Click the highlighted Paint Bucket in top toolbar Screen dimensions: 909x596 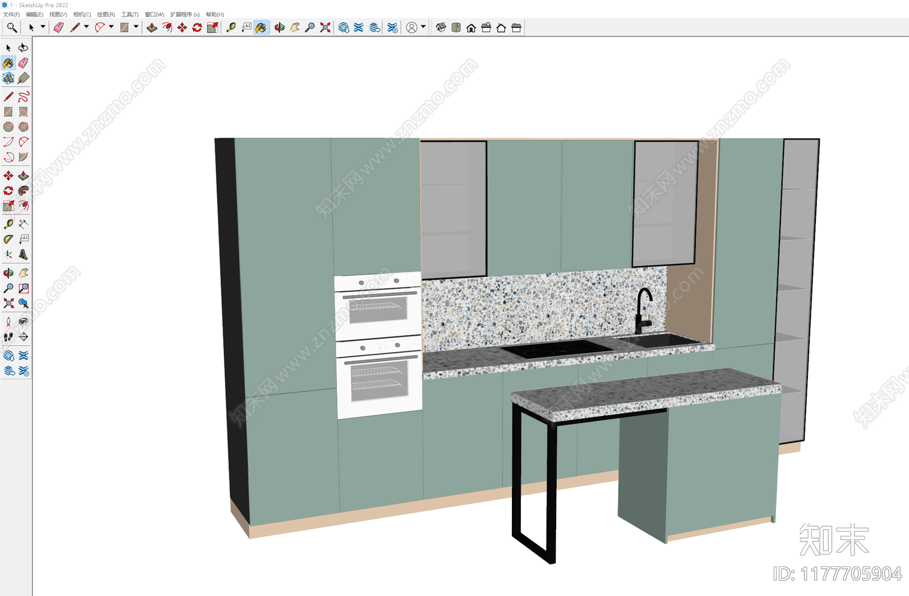click(261, 27)
